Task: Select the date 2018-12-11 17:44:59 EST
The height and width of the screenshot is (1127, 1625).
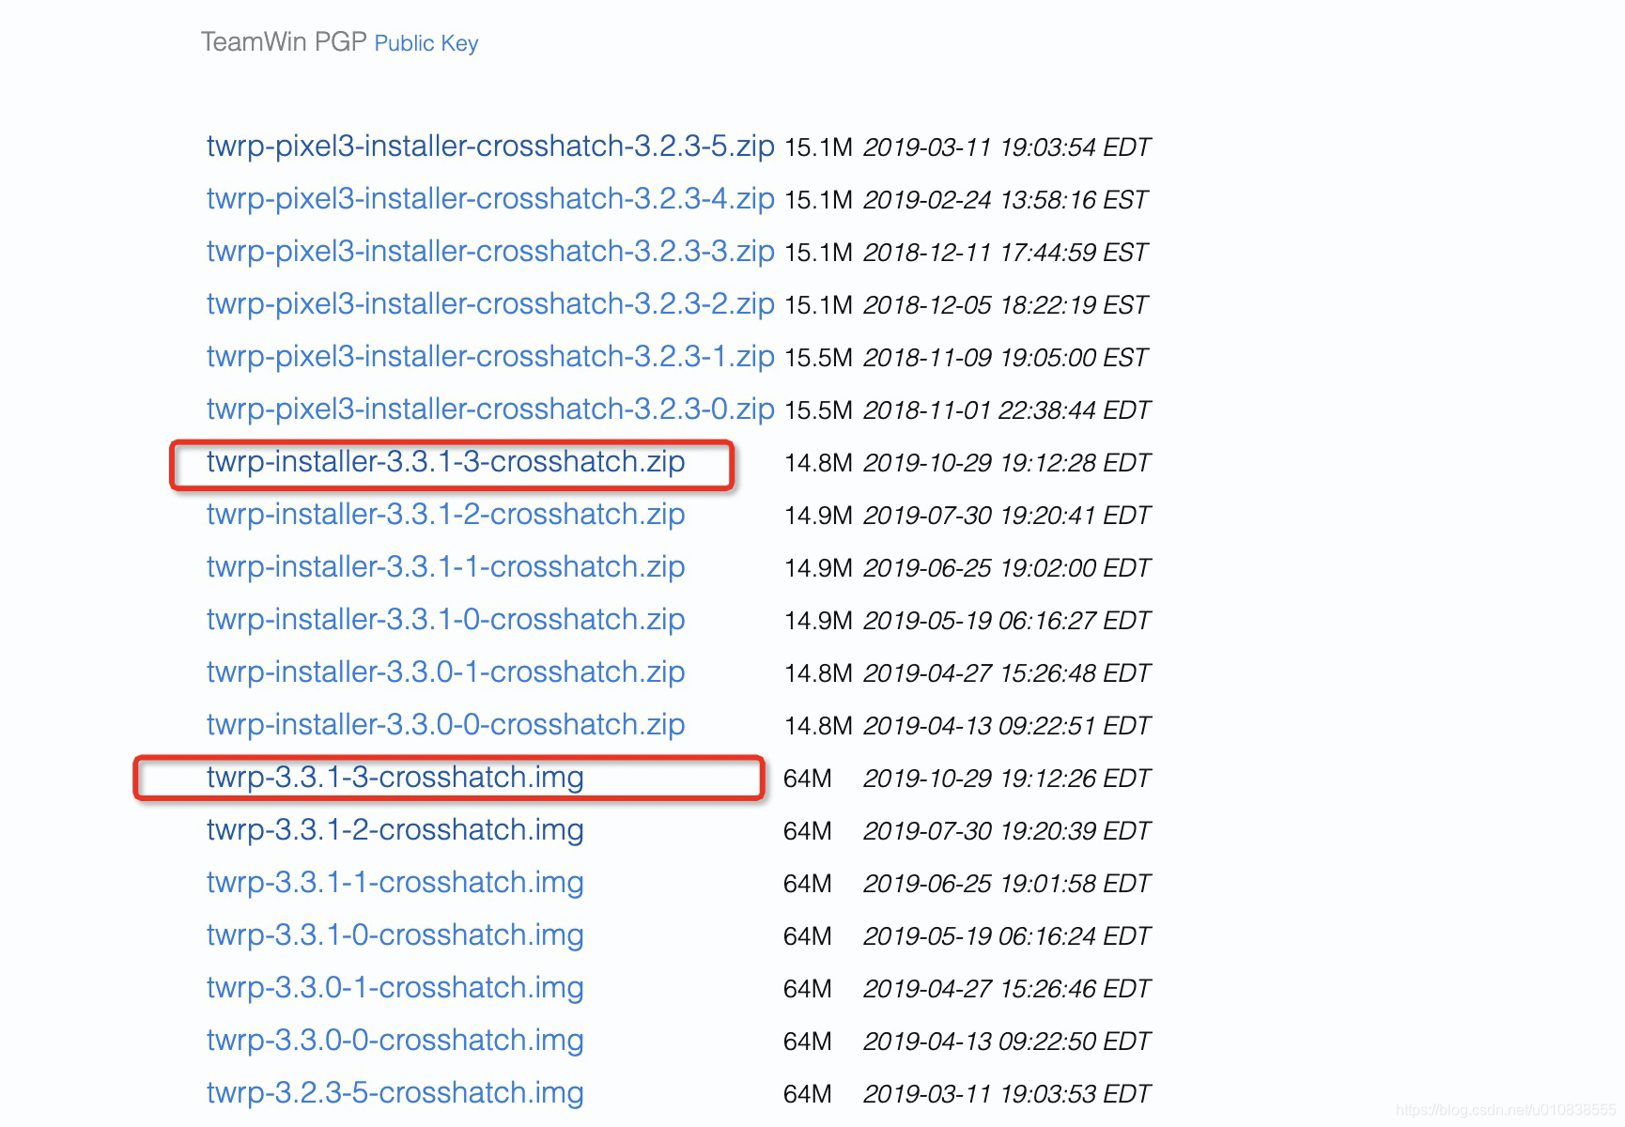Action: [x=1006, y=253]
